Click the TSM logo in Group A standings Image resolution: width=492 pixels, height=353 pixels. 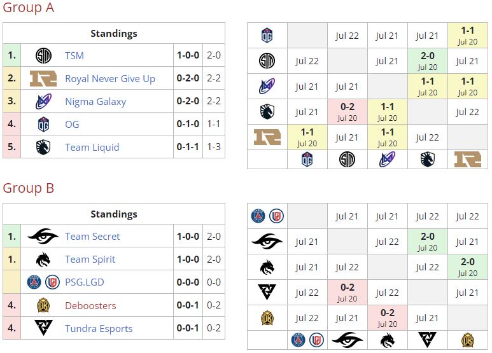43,56
